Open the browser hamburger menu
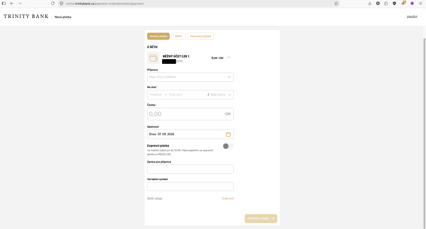 [421, 3]
